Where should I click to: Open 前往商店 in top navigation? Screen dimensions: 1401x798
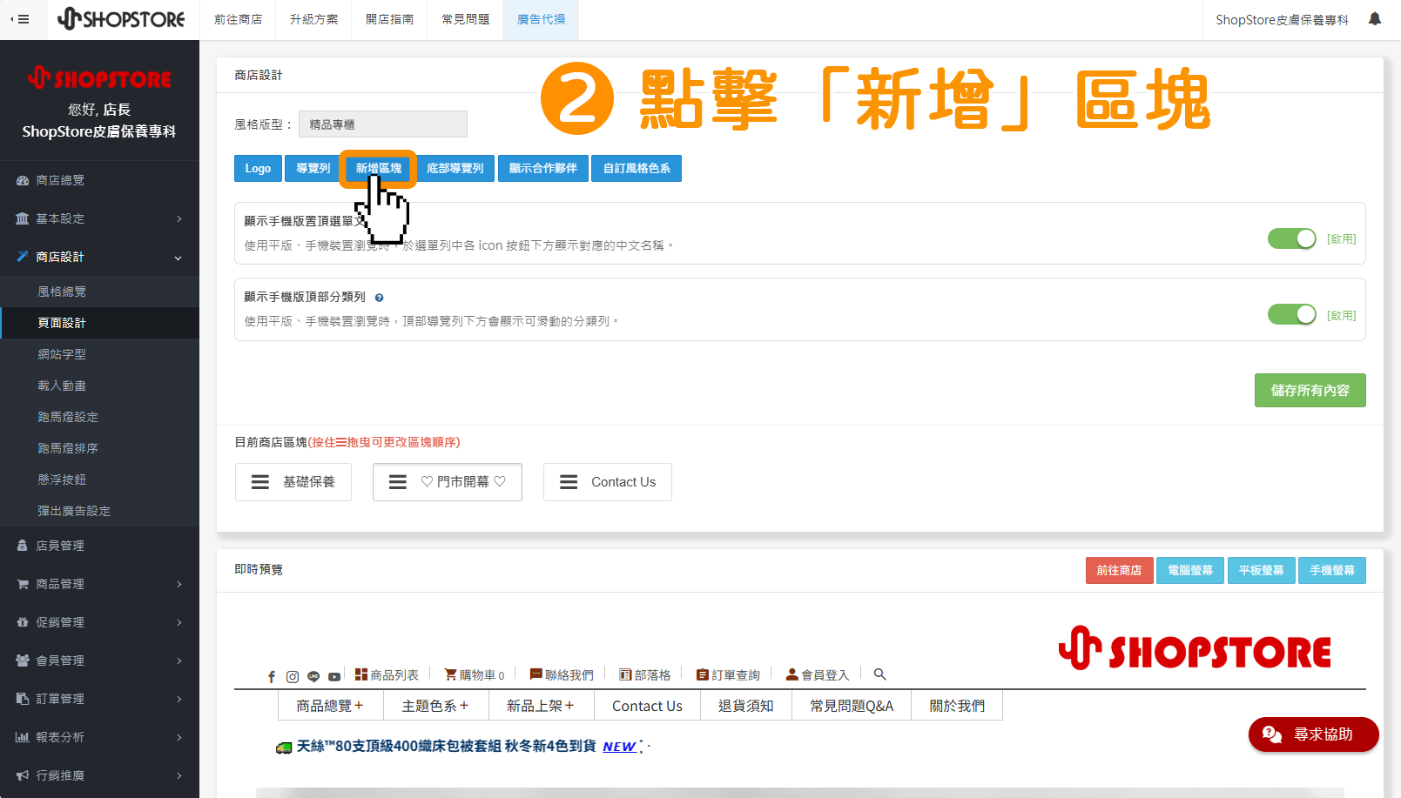coord(238,19)
